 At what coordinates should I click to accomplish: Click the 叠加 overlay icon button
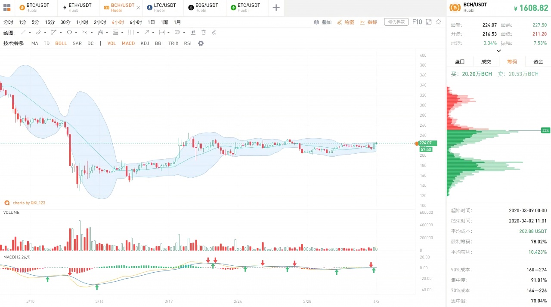[322, 22]
